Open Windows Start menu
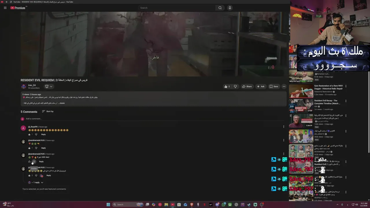The width and height of the screenshot is (370, 208). tap(108, 205)
